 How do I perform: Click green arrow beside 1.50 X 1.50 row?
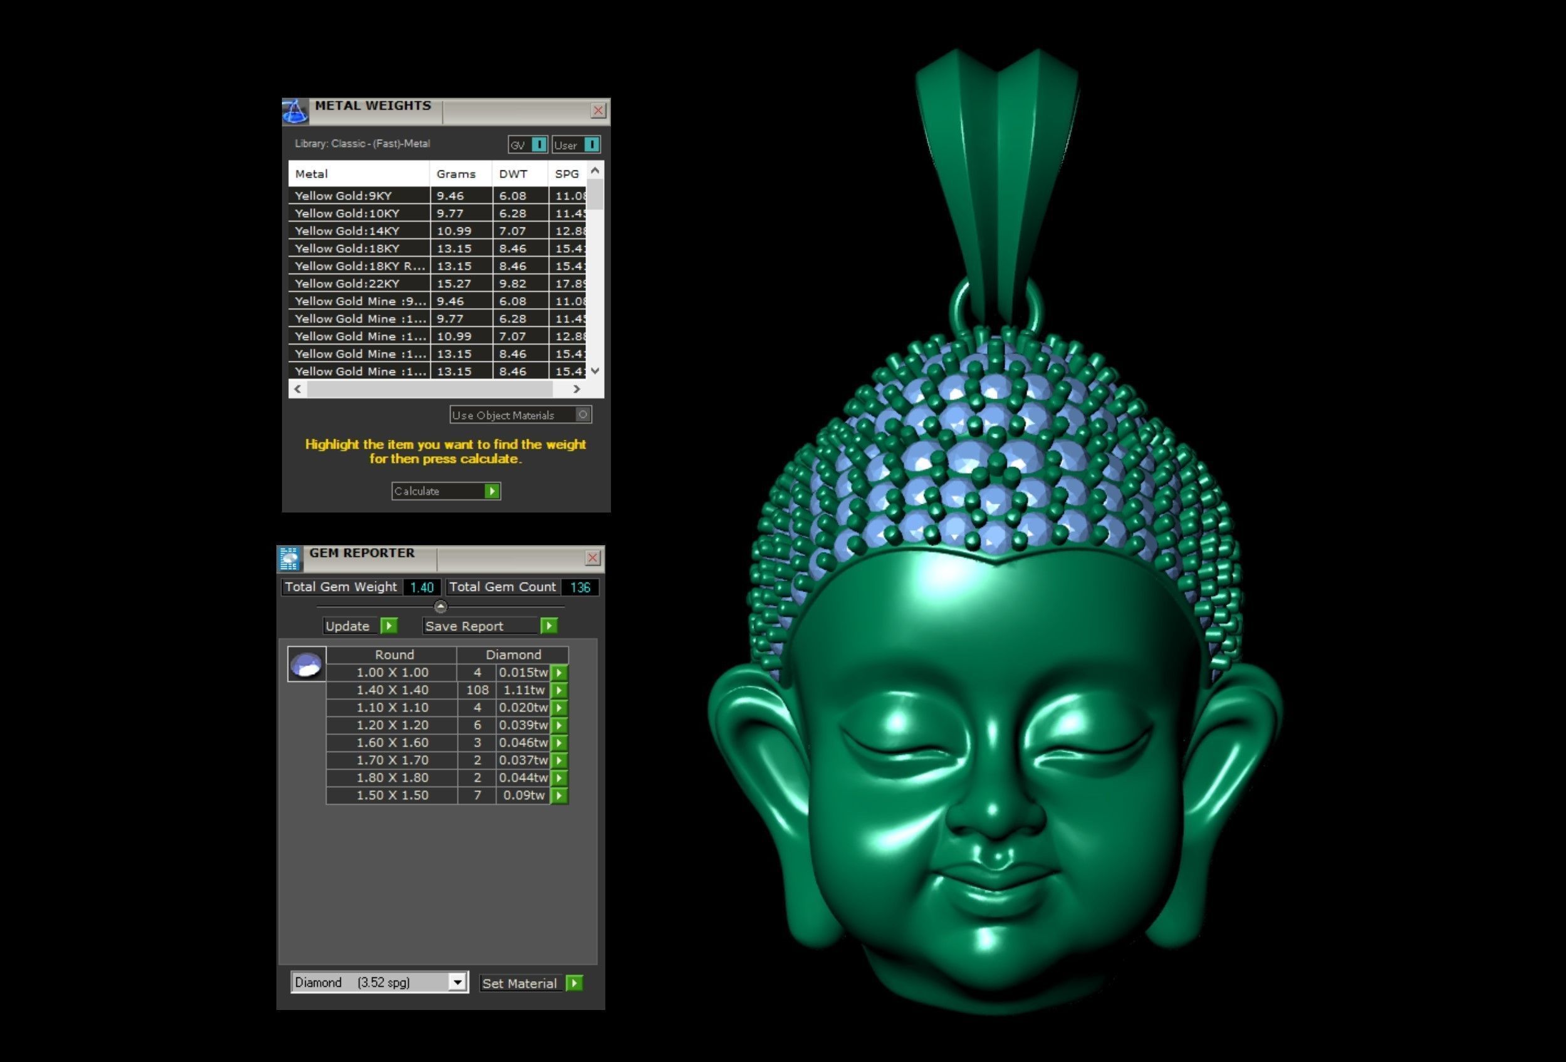[x=559, y=795]
